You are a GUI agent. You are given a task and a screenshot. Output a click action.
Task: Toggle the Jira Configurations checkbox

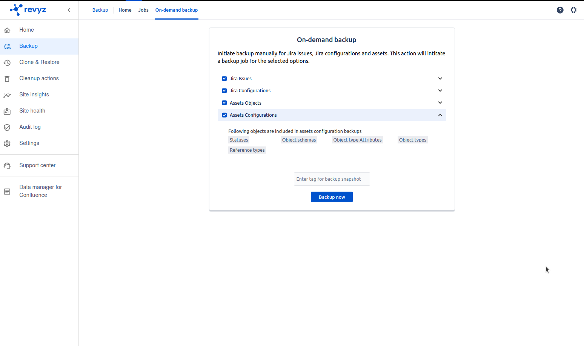[224, 91]
